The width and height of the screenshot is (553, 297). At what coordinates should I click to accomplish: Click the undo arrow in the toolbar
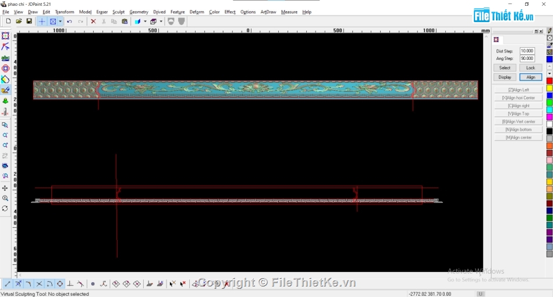[x=69, y=22]
